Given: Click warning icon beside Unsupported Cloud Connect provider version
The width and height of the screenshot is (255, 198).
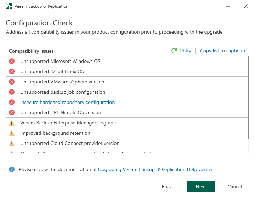Looking at the screenshot, I should [x=12, y=143].
